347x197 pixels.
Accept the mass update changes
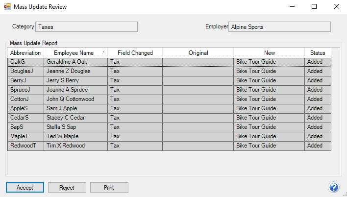(x=25, y=188)
